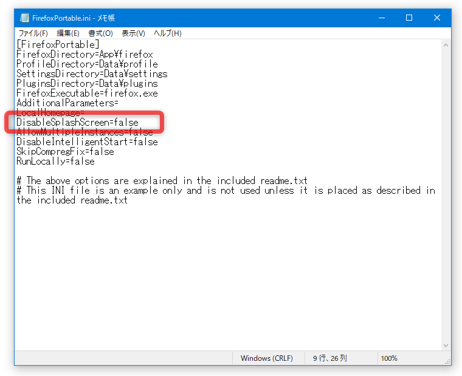Click the scrollbar up arrow

pyautogui.click(x=446, y=45)
